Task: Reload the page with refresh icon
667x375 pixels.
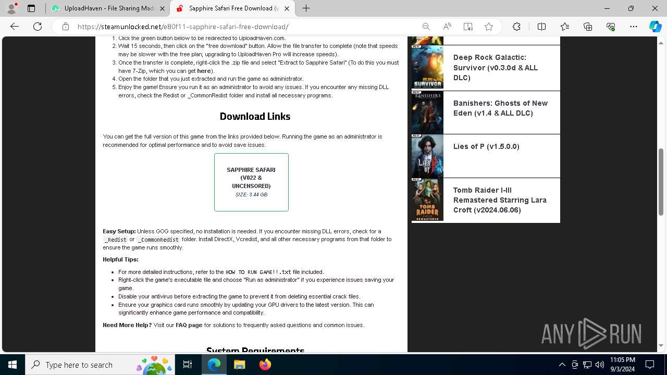Action: click(x=38, y=27)
